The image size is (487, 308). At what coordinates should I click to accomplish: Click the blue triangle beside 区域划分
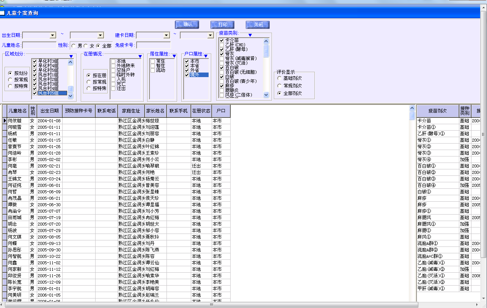click(x=71, y=56)
